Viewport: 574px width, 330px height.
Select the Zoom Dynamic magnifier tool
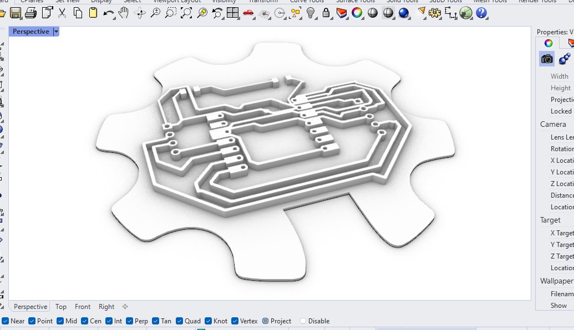[x=155, y=13]
